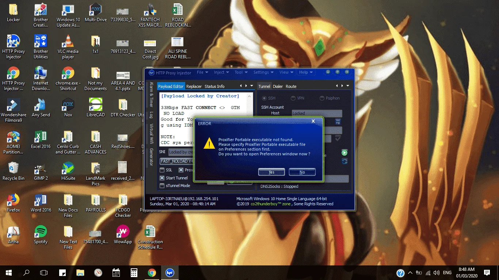The height and width of the screenshot is (280, 499).
Task: Open AOMEI Partition desktop icon
Action: point(14,142)
